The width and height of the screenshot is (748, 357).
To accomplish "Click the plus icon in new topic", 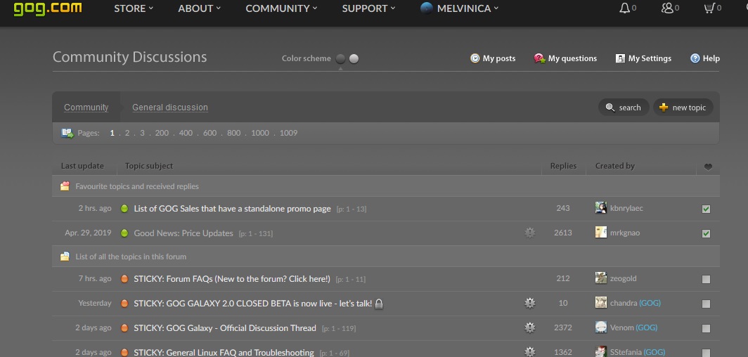I will click(664, 108).
